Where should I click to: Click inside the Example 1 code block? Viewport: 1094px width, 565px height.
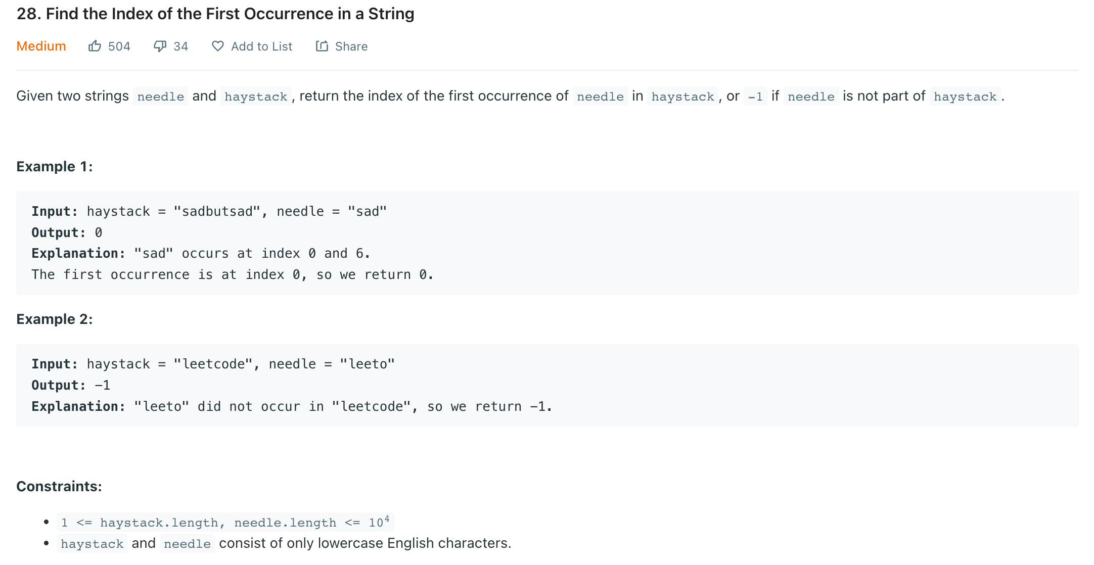pyautogui.click(x=548, y=243)
